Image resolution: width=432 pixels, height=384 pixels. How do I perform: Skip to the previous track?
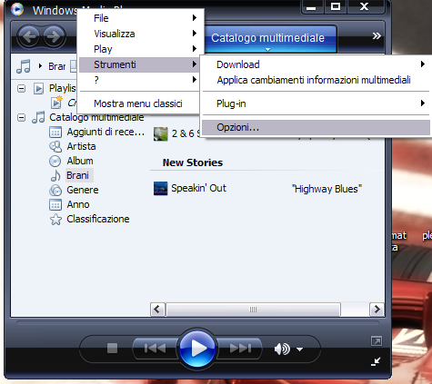pos(155,349)
